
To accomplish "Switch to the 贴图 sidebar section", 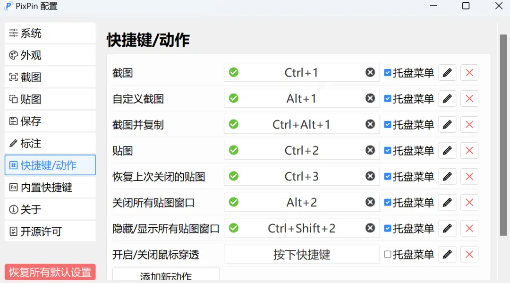I will (x=50, y=99).
